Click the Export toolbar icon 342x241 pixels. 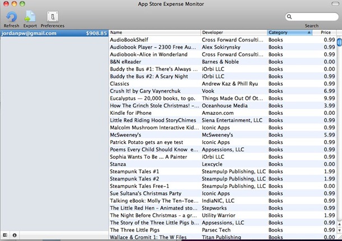30,17
